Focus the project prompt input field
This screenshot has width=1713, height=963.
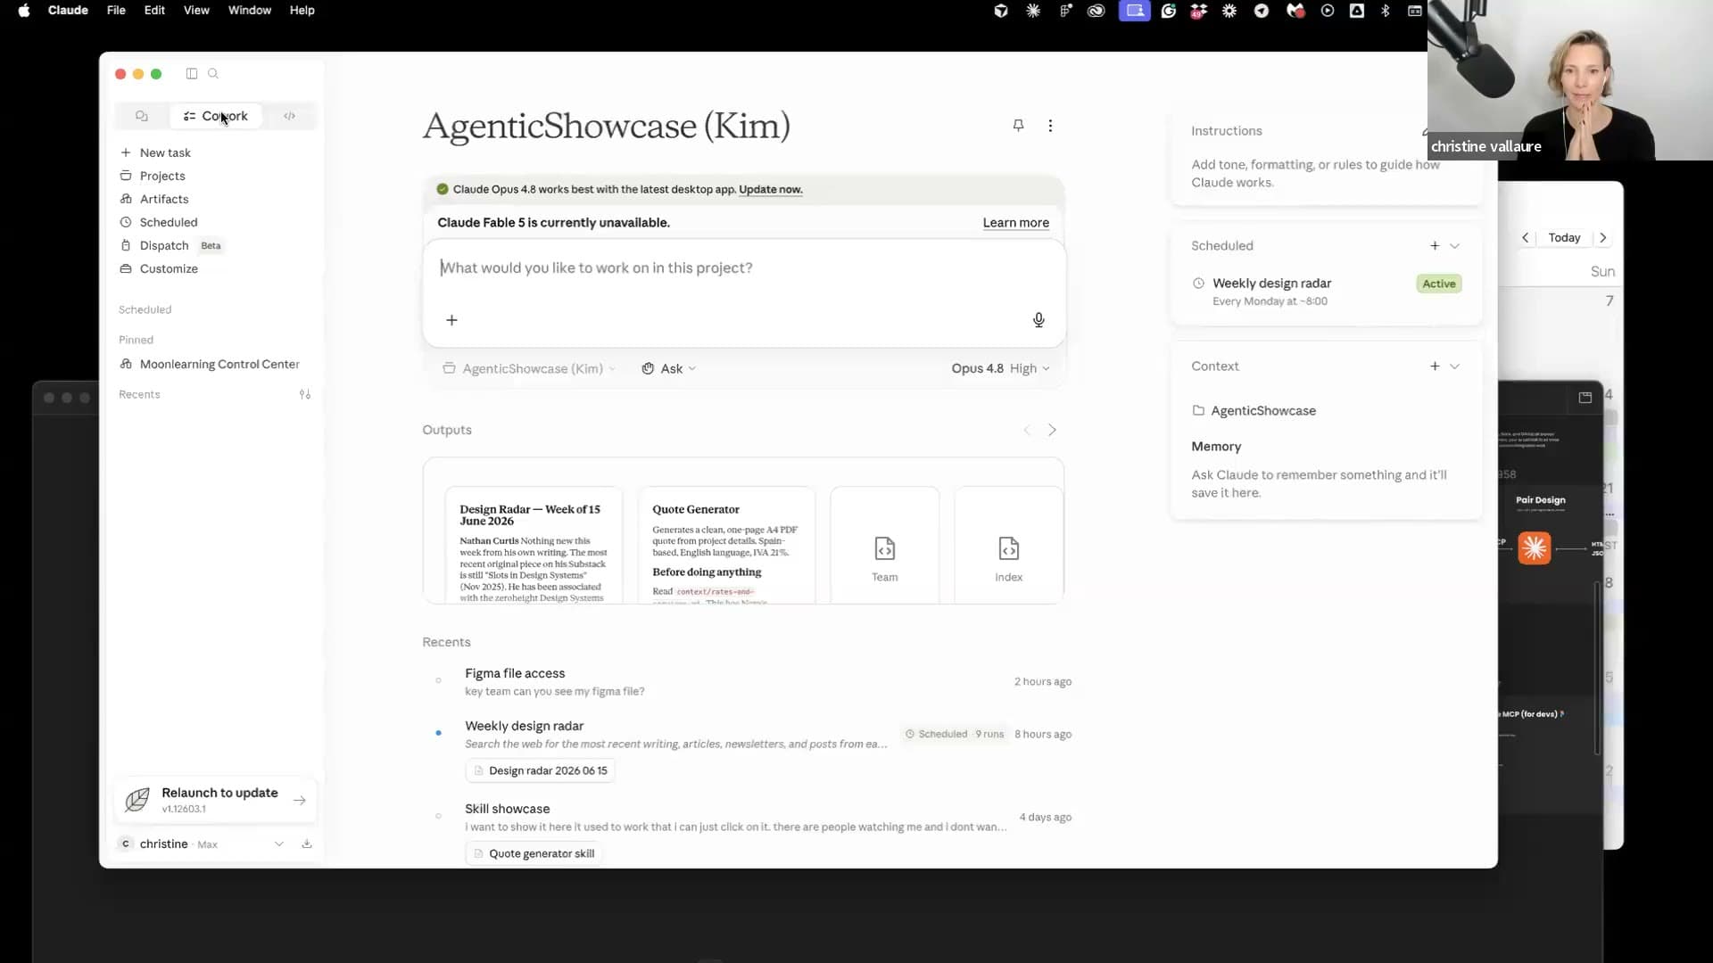click(x=743, y=267)
